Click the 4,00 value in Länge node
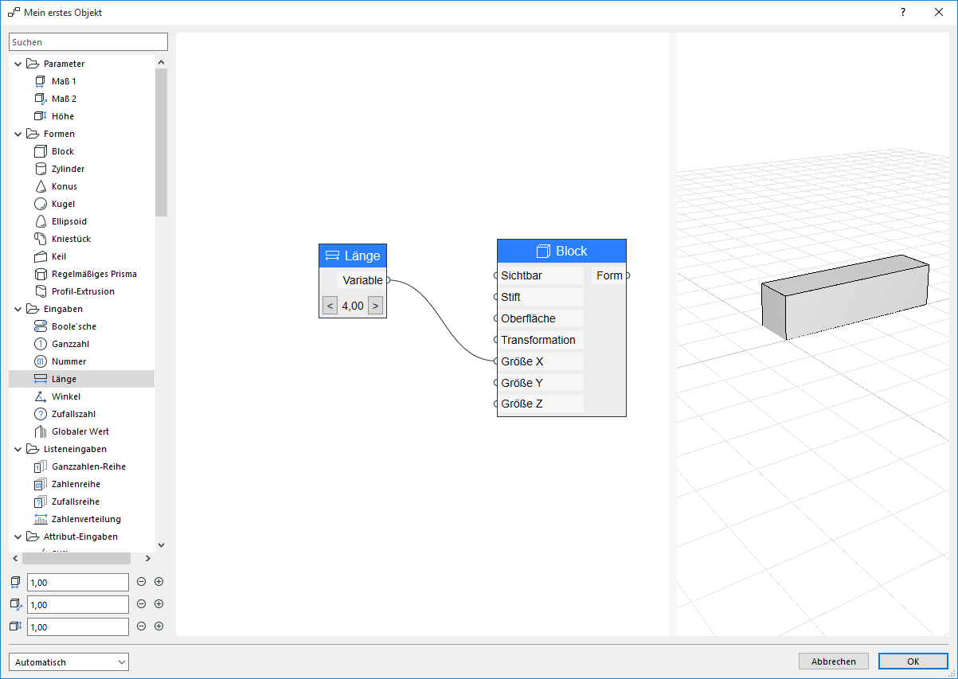This screenshot has width=958, height=679. (x=353, y=306)
